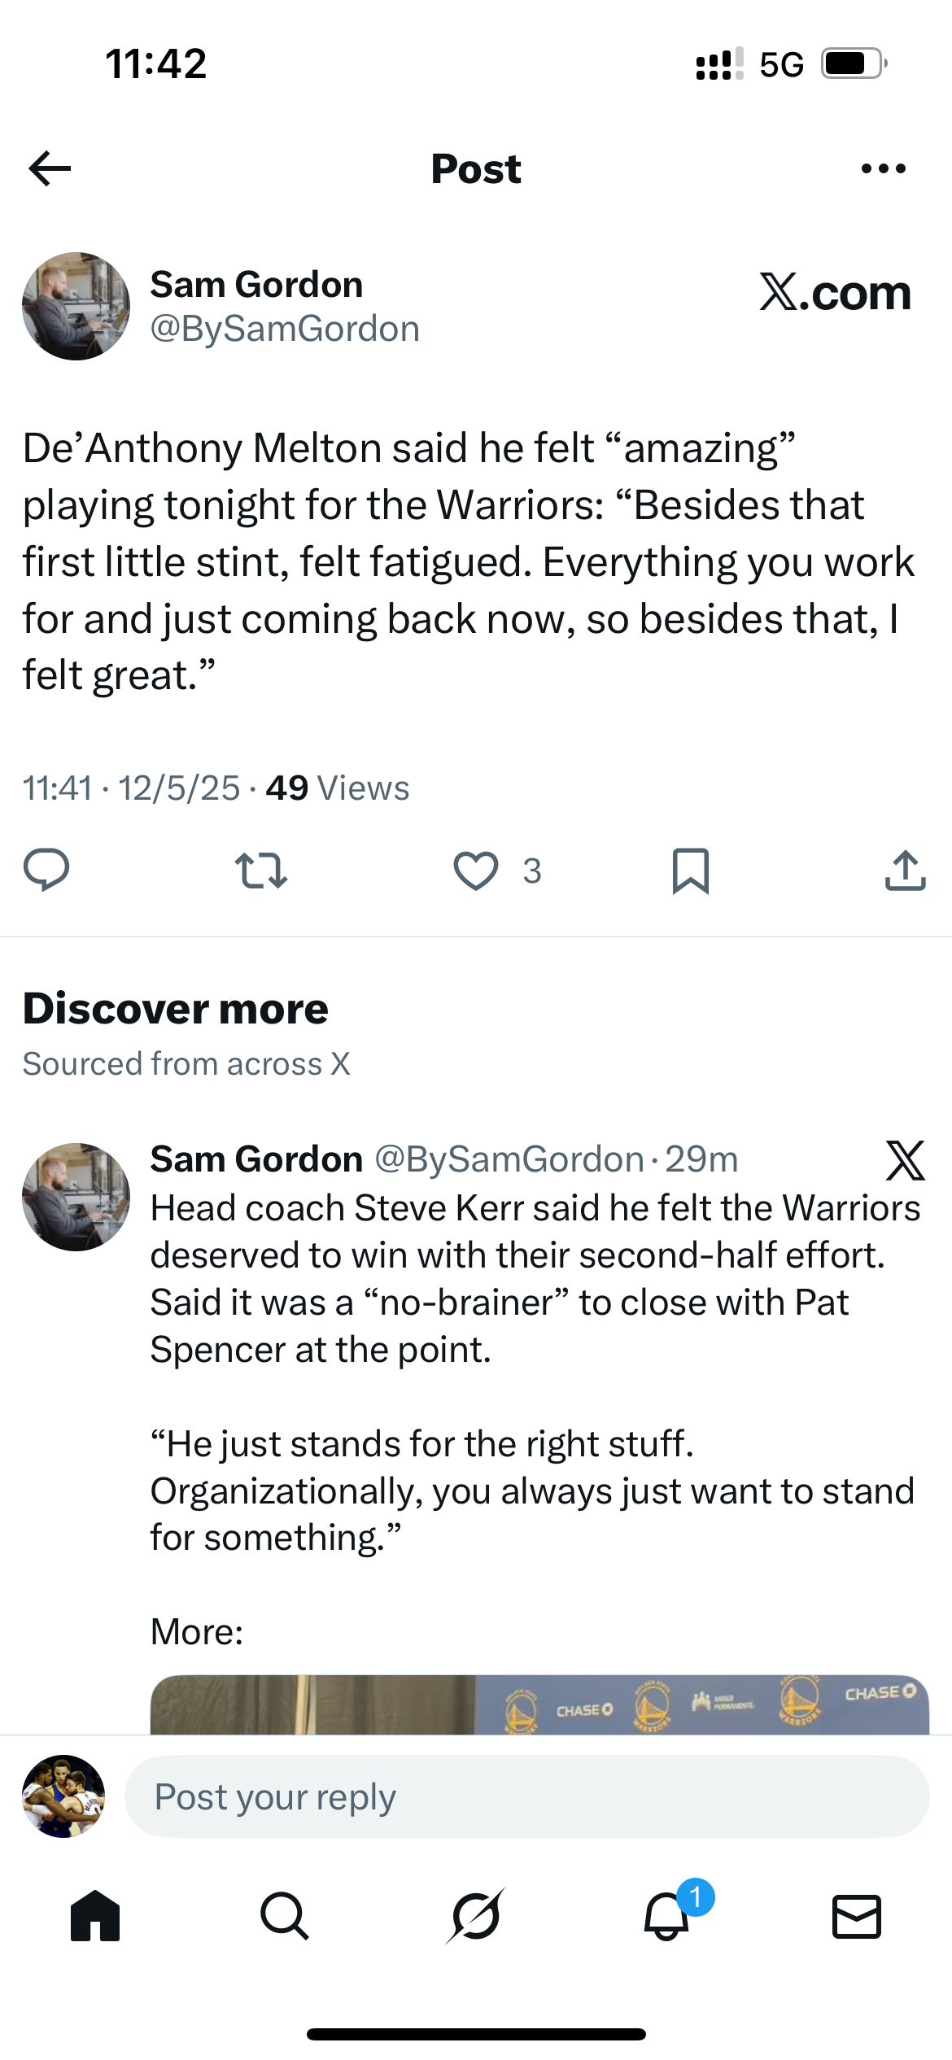Open the @BySamGordon handle link
This screenshot has height=2060, width=952.
click(285, 330)
